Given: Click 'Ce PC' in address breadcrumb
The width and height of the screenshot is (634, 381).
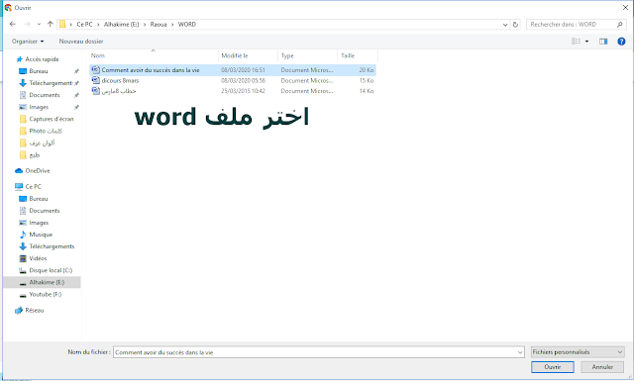Looking at the screenshot, I should point(84,25).
